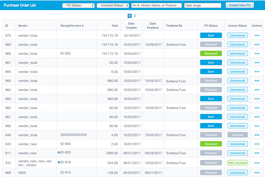Expand the PO Status filter dropdown
265x177 pixels.
pos(78,5)
